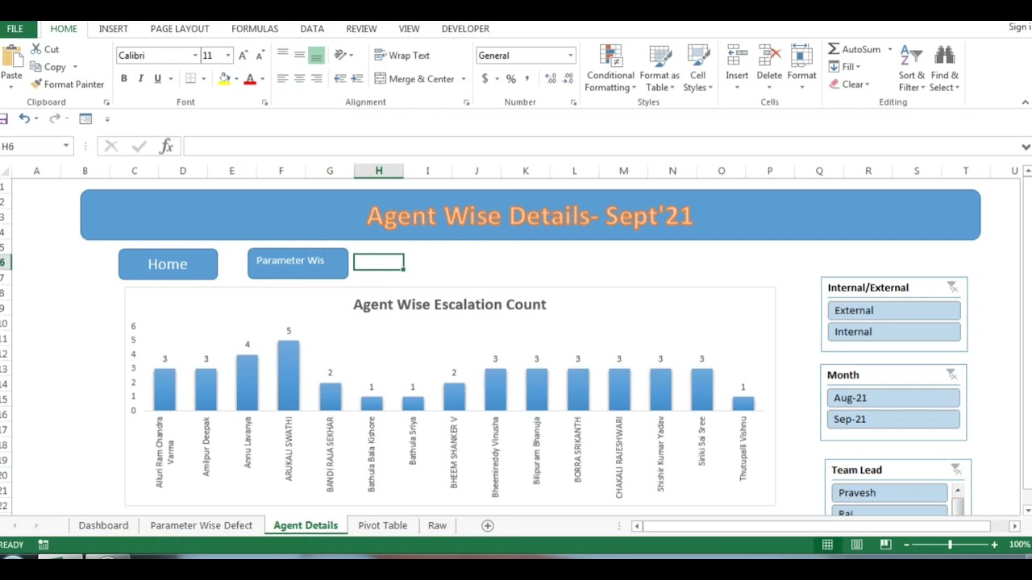
Task: Add a new sheet with plus icon
Action: 487,525
